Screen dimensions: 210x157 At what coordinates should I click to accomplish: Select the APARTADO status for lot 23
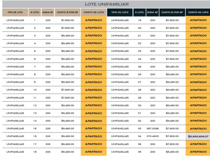coord(198,51)
